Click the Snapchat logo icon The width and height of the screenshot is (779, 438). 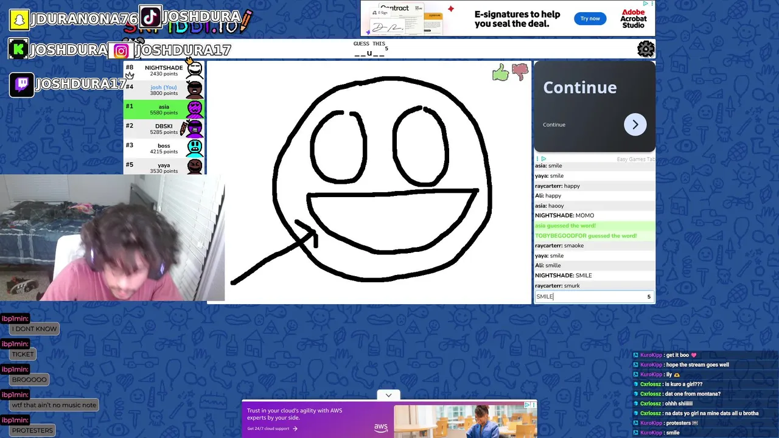(x=19, y=19)
